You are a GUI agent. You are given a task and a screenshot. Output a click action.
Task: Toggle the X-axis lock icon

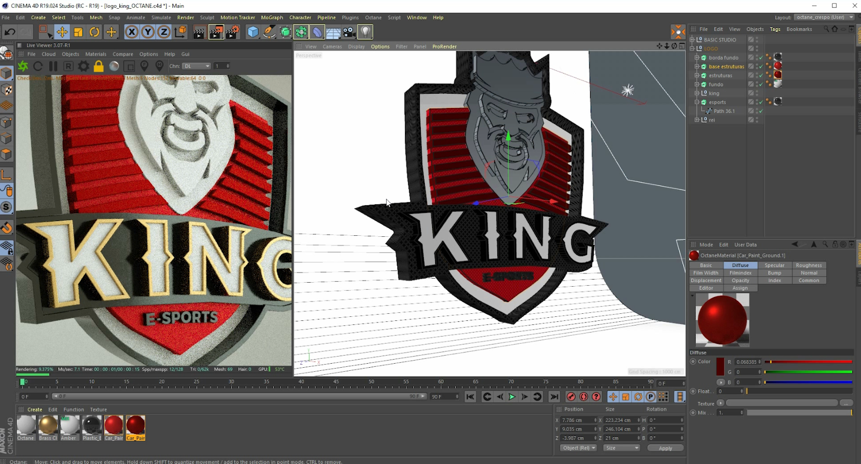click(132, 32)
